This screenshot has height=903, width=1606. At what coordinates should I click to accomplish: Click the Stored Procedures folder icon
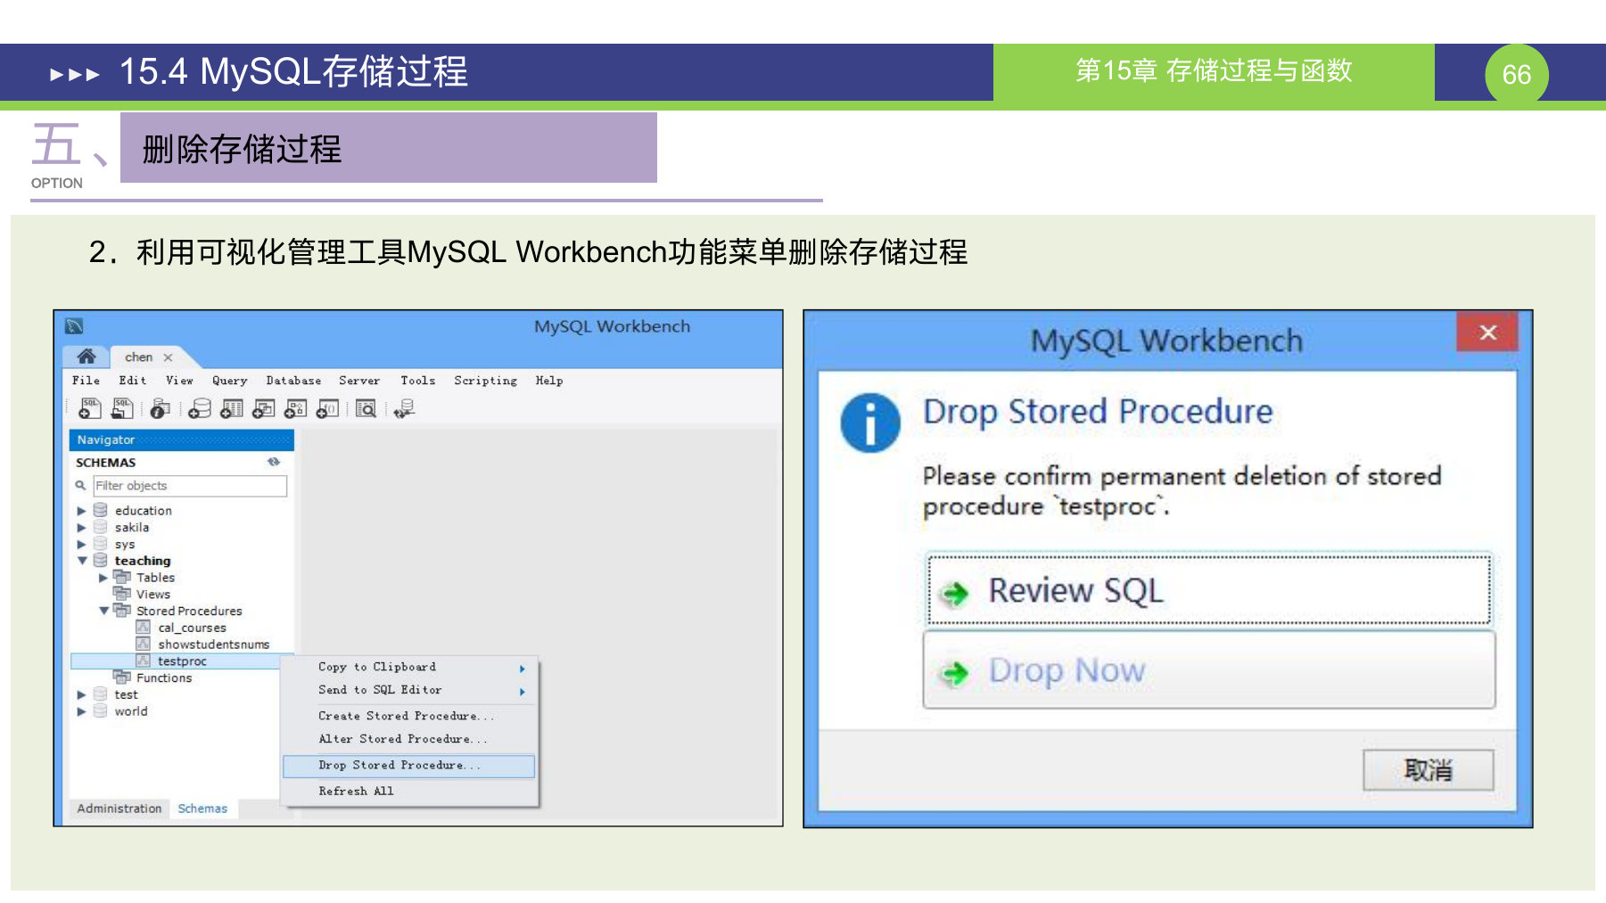coord(122,611)
